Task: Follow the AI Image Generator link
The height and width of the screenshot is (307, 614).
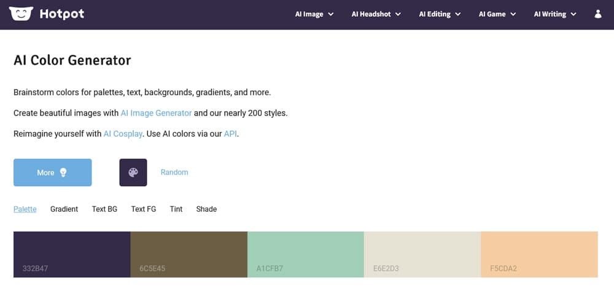Action: point(156,113)
